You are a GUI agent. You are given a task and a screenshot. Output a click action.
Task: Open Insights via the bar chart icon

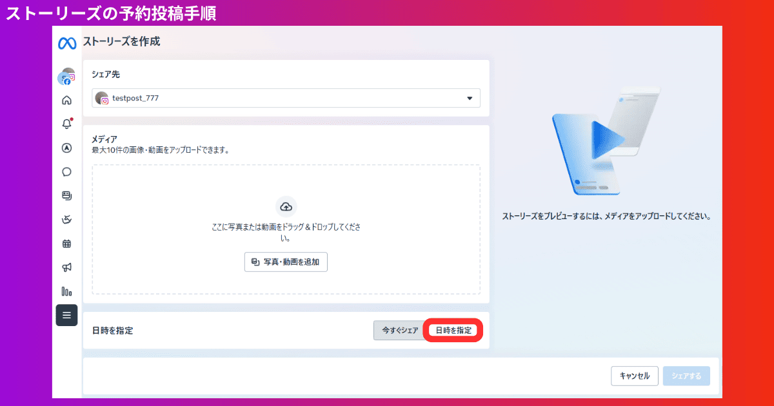pyautogui.click(x=66, y=291)
